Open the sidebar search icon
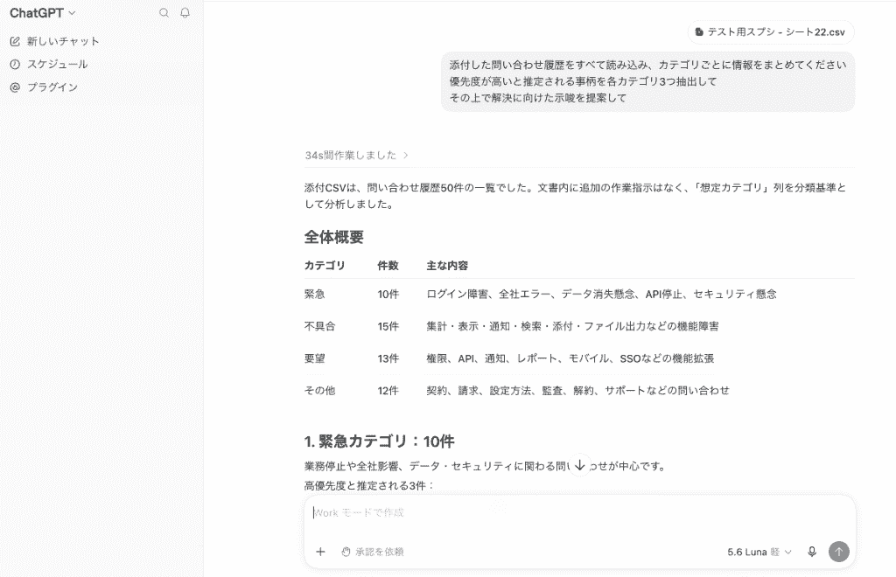Screen dimensions: 896x577 tap(164, 12)
